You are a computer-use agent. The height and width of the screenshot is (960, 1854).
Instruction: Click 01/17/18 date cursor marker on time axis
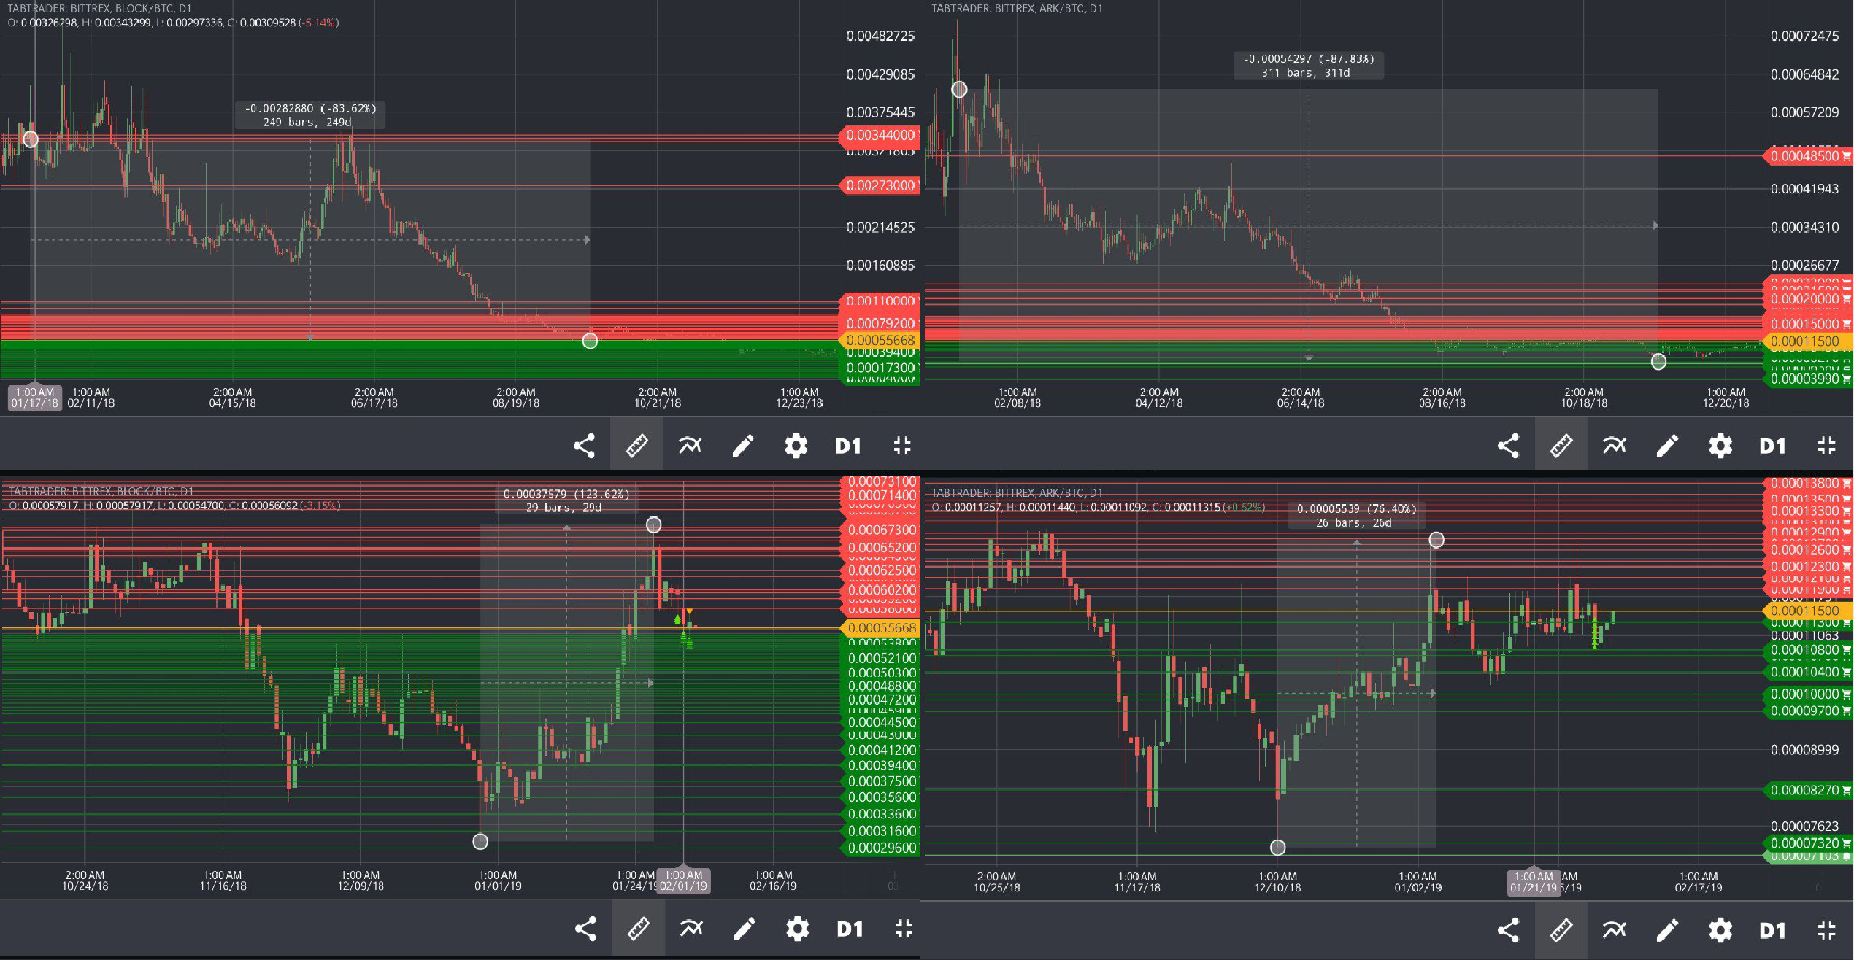tap(34, 398)
